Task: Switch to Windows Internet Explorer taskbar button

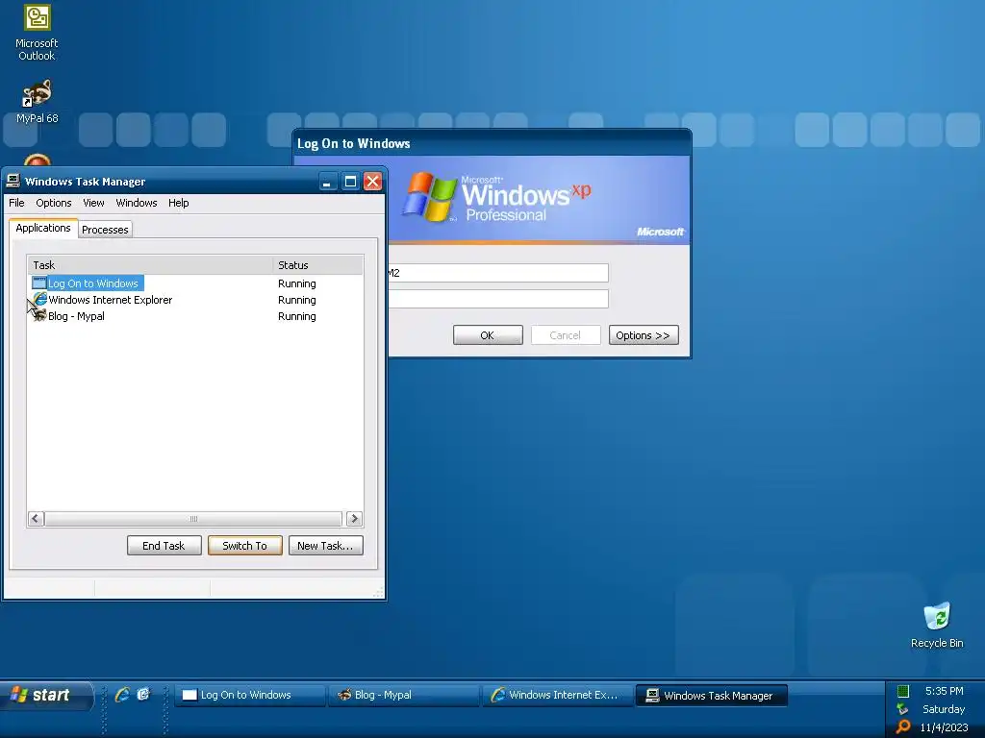Action: point(557,696)
